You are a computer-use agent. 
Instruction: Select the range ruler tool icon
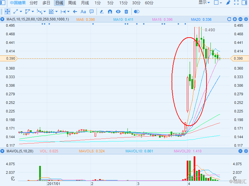tap(63, 12)
